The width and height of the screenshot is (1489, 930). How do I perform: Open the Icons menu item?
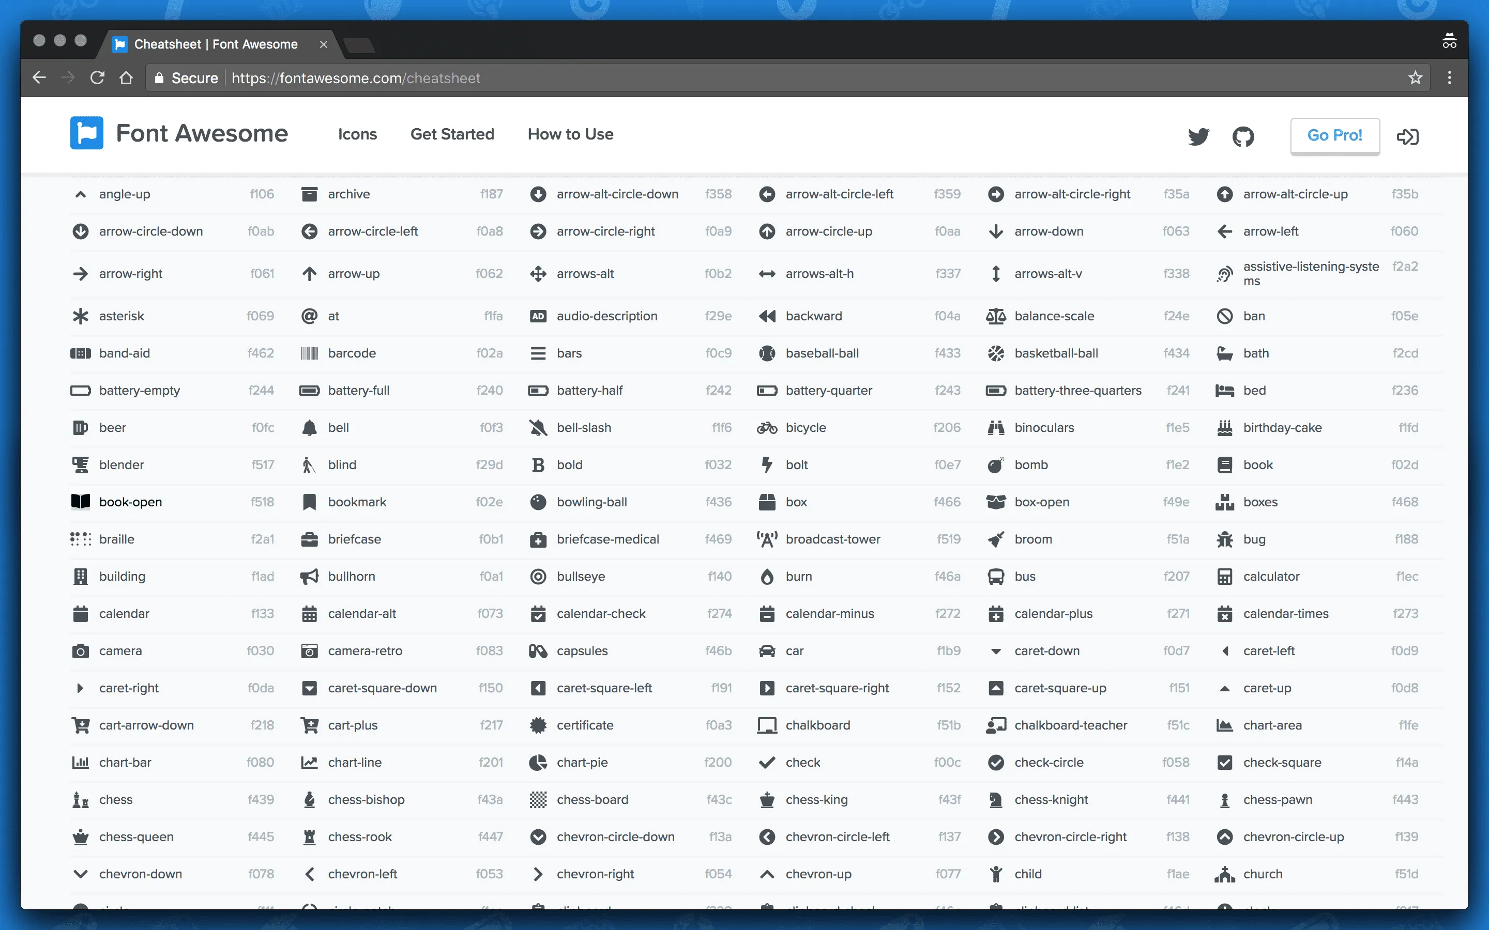coord(357,134)
